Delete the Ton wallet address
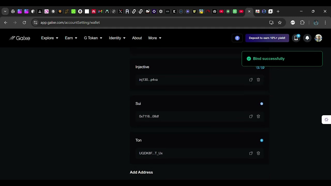Viewport: 331px width, 186px height. 258,153
